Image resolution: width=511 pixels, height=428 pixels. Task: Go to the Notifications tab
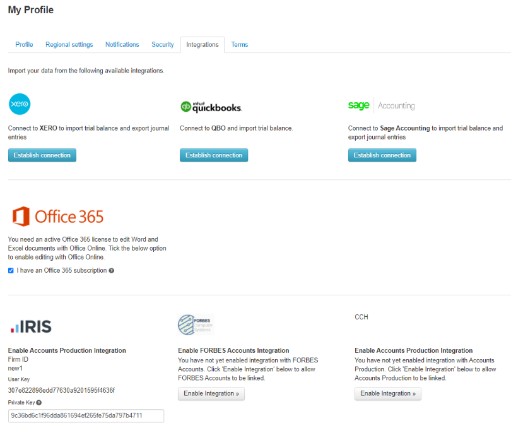pos(122,45)
